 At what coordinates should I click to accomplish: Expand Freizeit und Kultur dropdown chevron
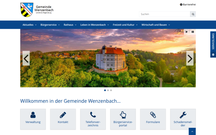(x=137, y=25)
